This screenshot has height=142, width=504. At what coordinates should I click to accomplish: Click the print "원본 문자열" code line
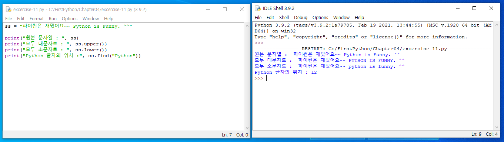42,38
